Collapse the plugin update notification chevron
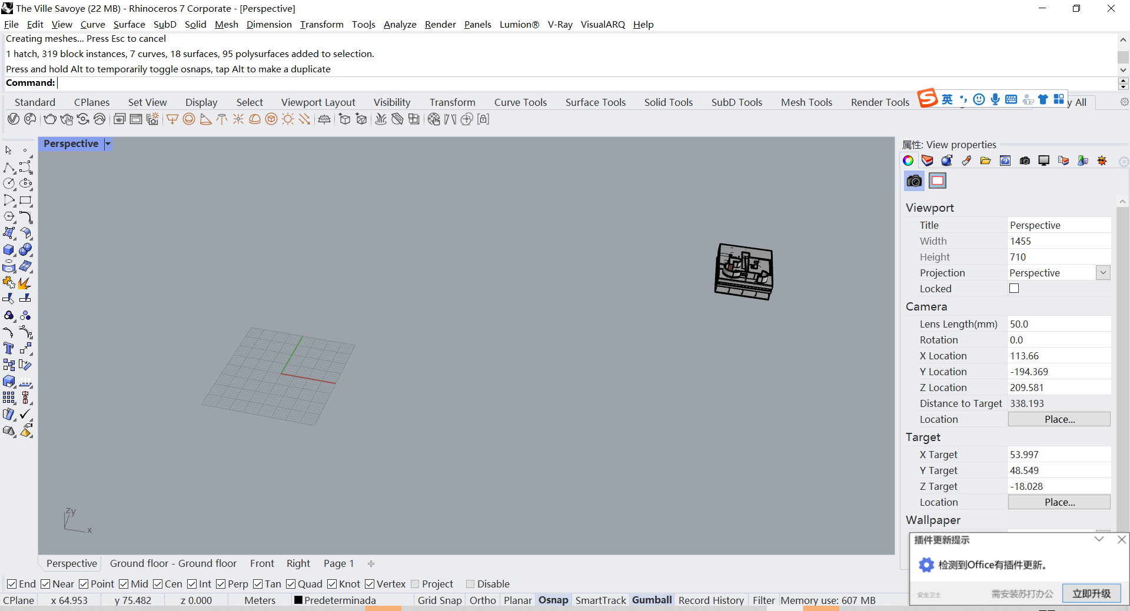The image size is (1130, 611). 1099,539
